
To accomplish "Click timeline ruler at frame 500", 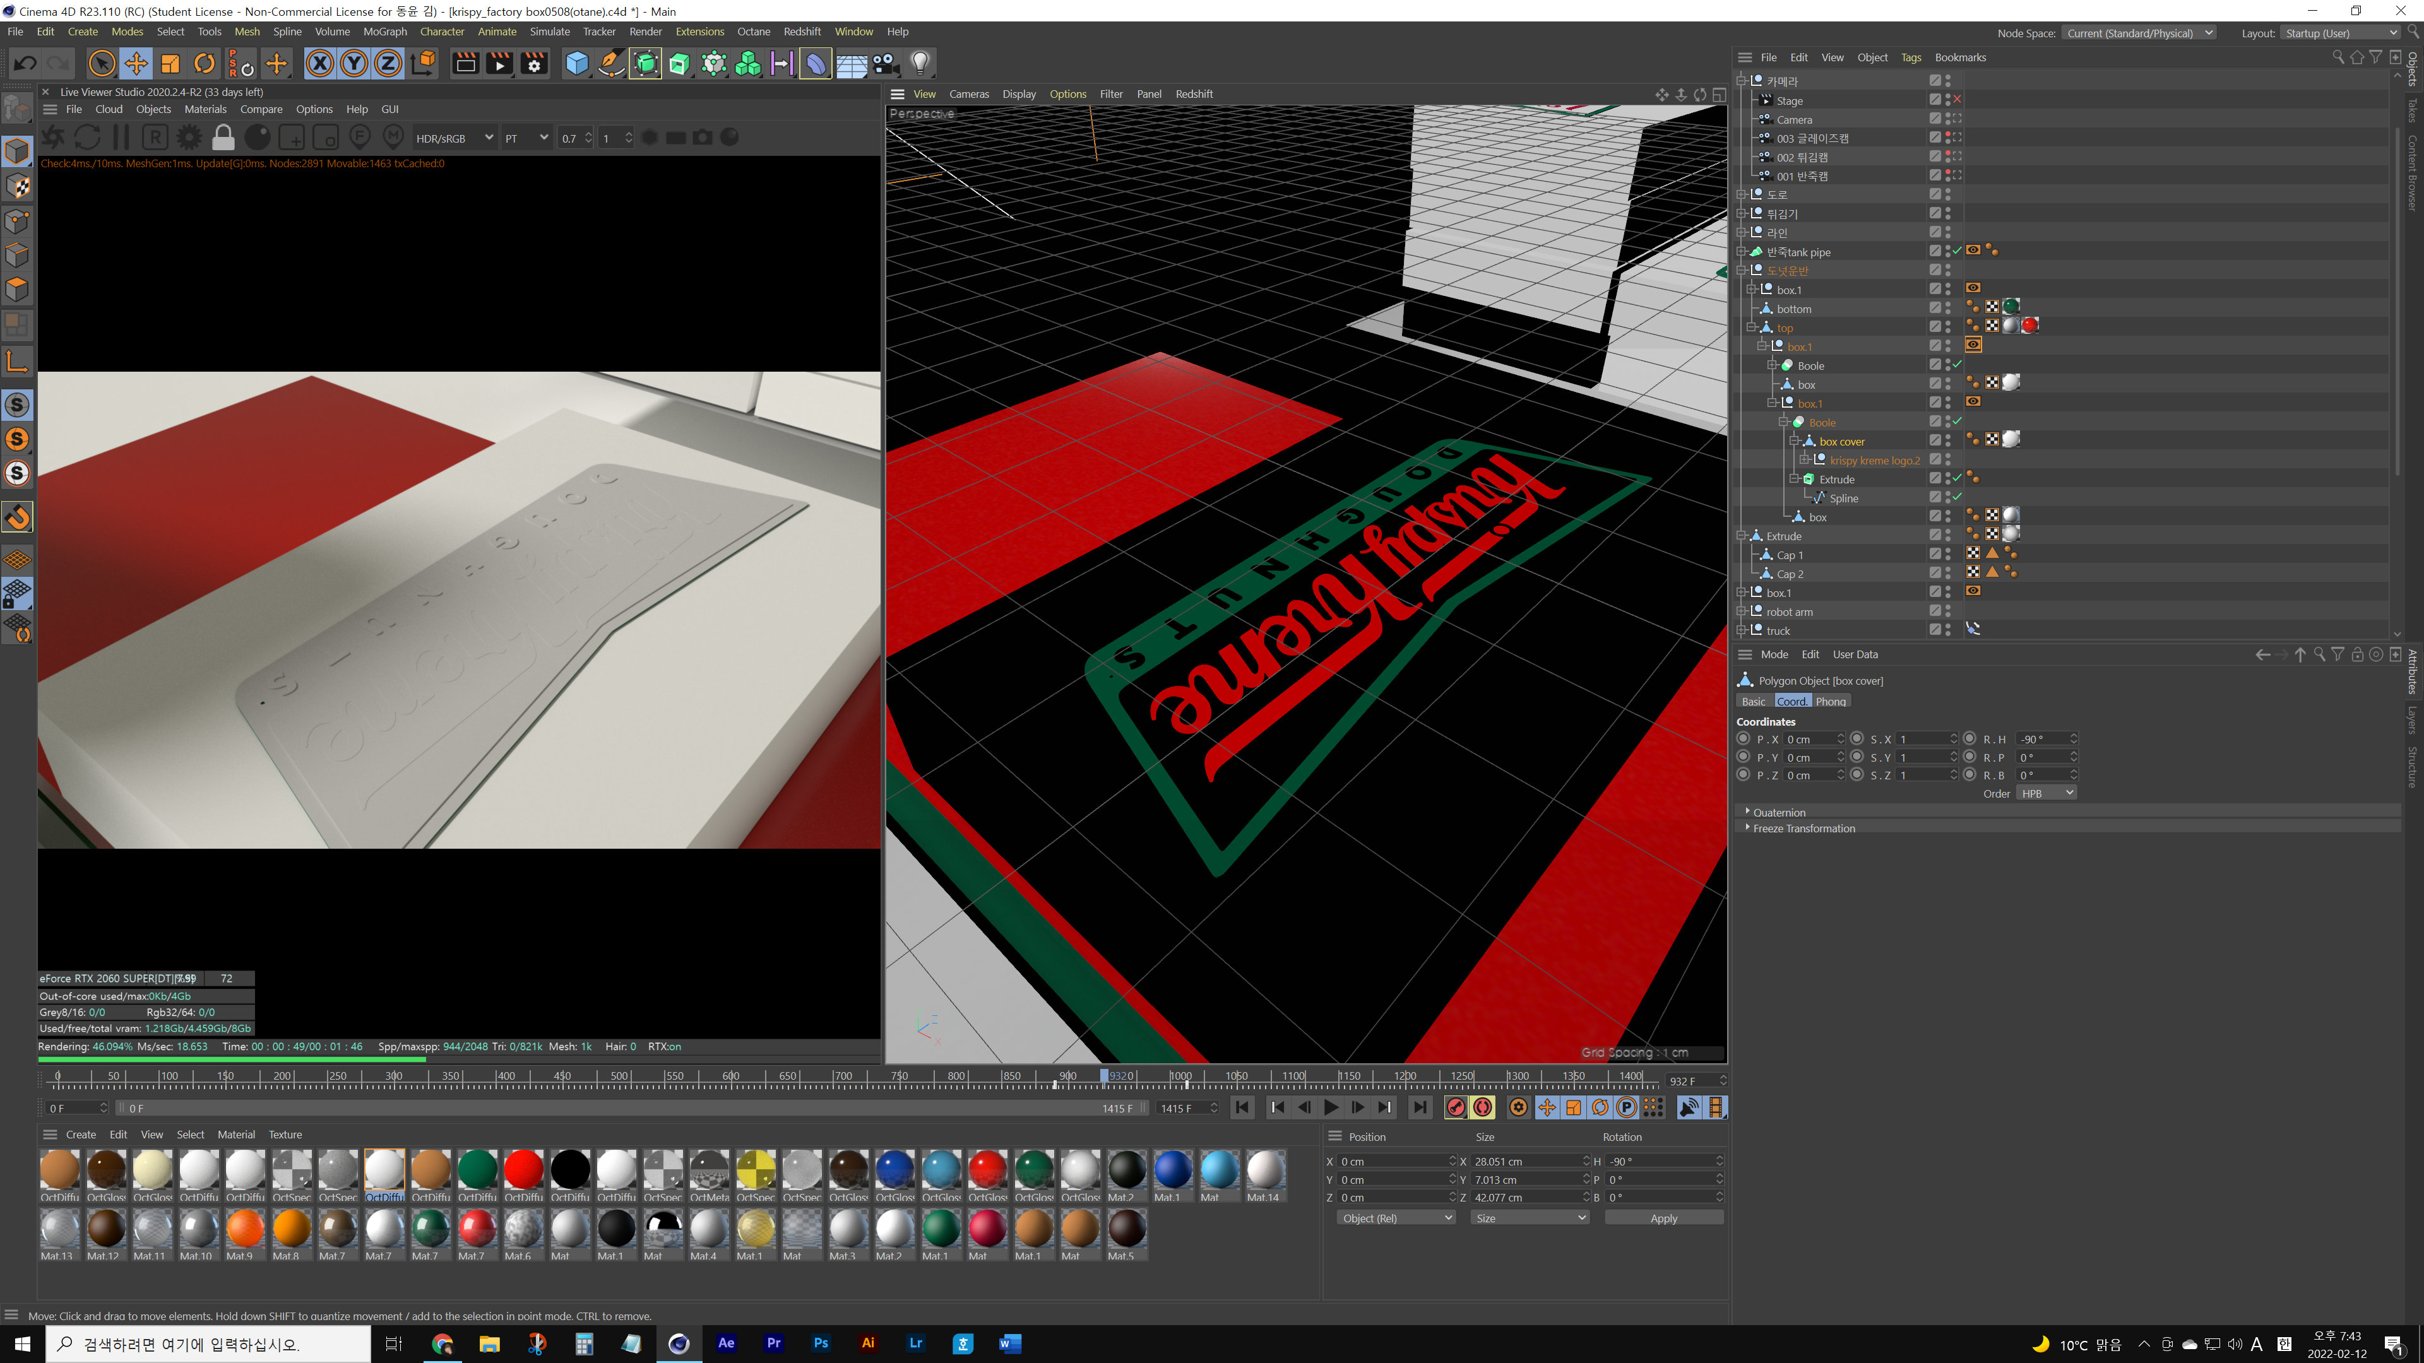I will (619, 1077).
